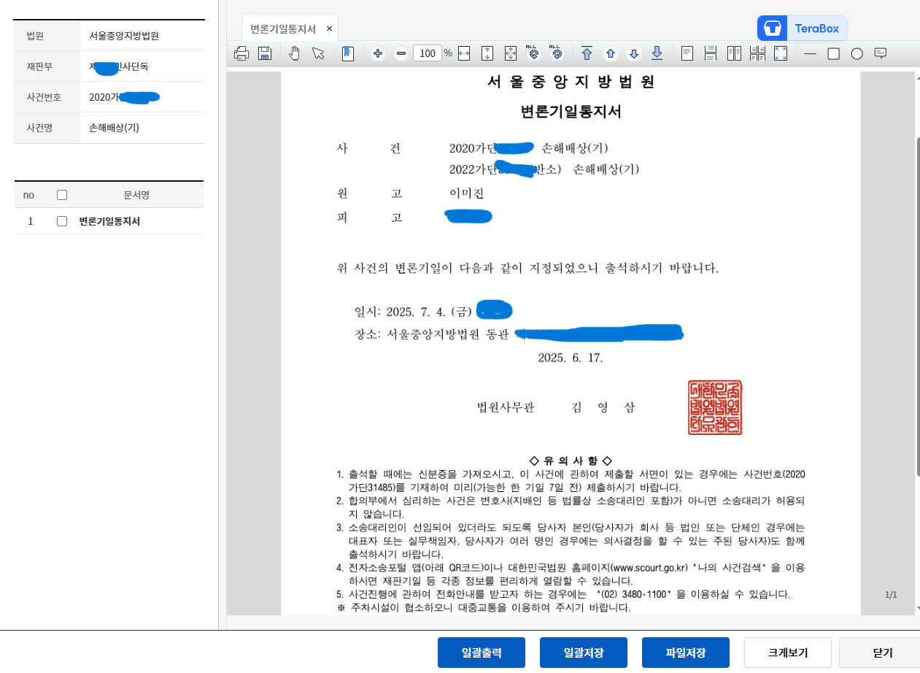Click the Save document icon
The image size is (920, 673).
[x=265, y=53]
